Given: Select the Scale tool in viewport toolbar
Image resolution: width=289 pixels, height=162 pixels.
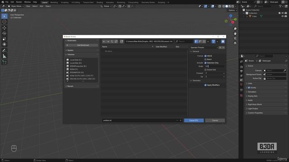Looking at the screenshot, I should [x=5, y=39].
